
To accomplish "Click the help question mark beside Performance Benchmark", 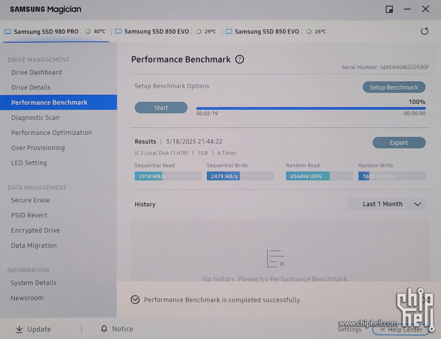I will click(239, 59).
